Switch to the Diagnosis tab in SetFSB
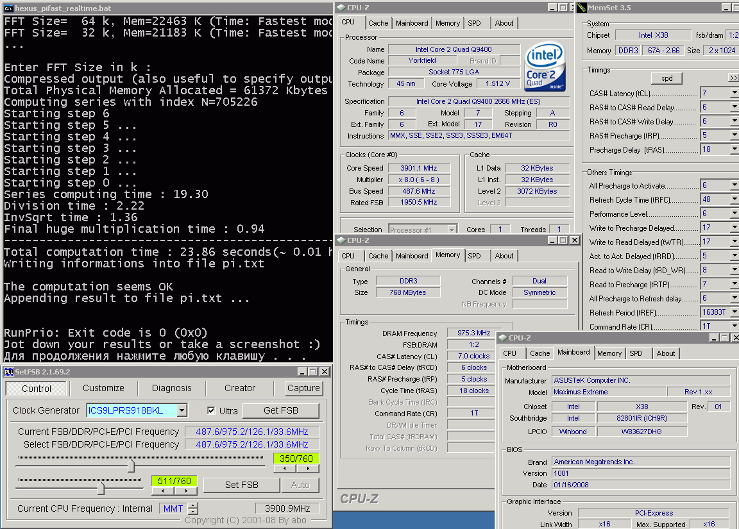Screen dimensions: 739x529 [171, 388]
